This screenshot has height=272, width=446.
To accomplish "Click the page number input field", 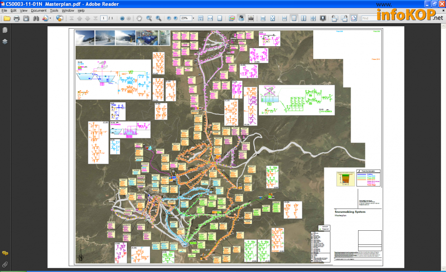I will click(x=104, y=19).
